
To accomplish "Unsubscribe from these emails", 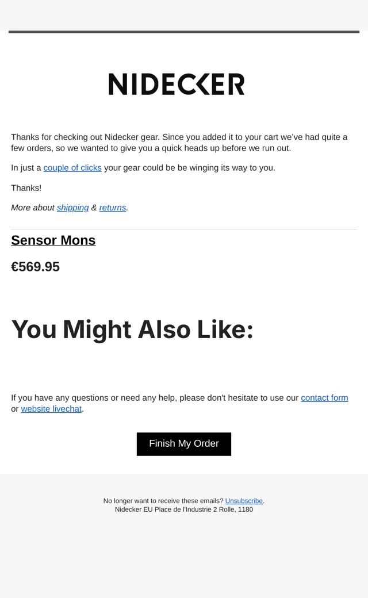I will point(244,501).
